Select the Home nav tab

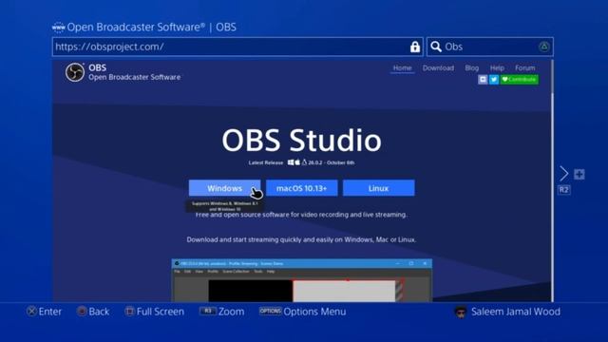click(402, 67)
